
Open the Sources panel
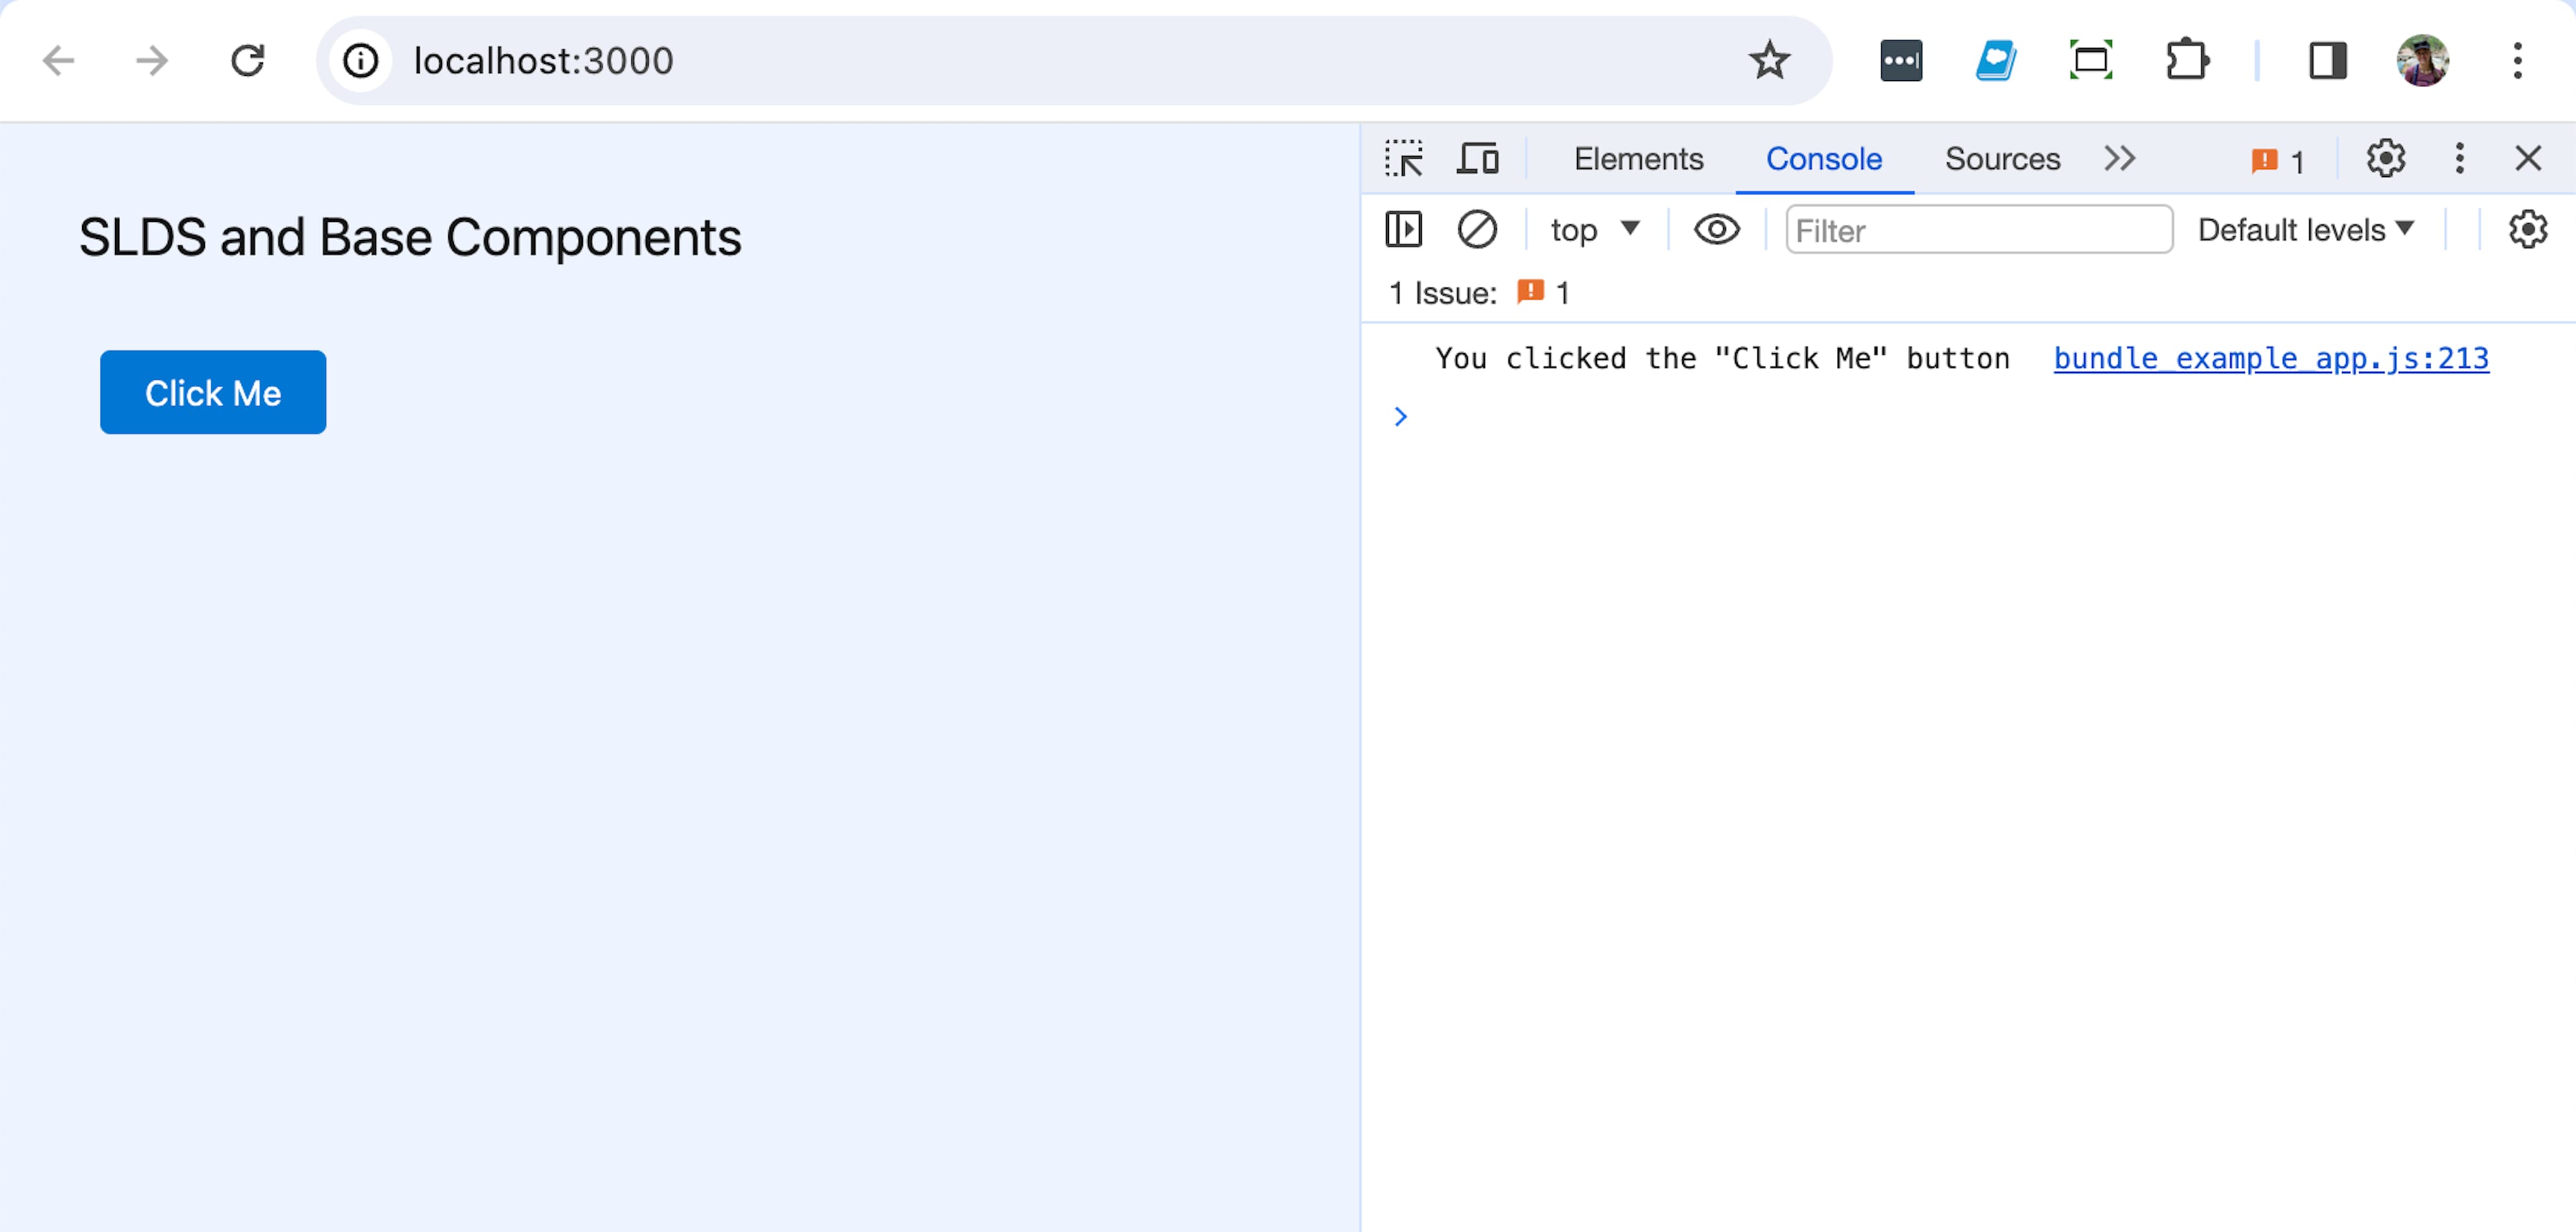pos(2001,158)
